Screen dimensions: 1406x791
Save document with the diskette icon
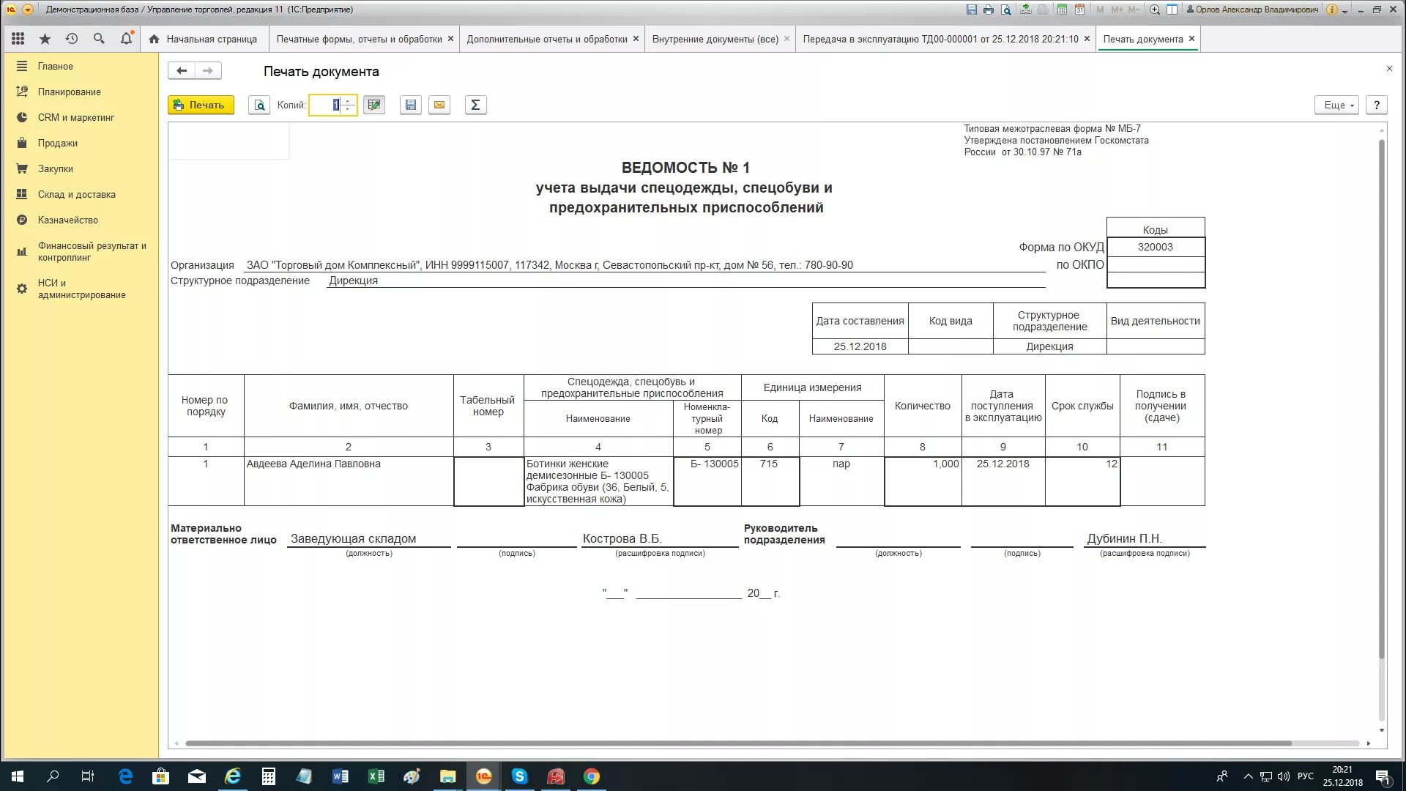(x=411, y=105)
